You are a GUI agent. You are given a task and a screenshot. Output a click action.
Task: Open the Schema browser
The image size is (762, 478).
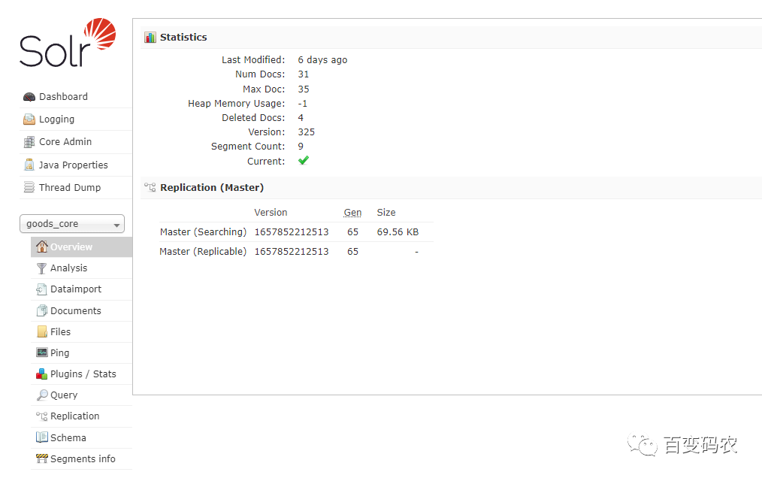[x=68, y=437]
